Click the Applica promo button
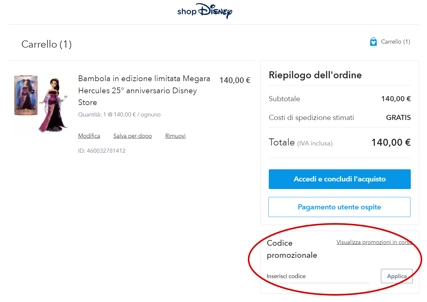This screenshot has height=302, width=427. [397, 276]
